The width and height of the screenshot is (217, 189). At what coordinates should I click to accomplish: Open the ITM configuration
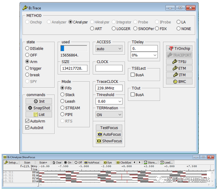[179, 75]
